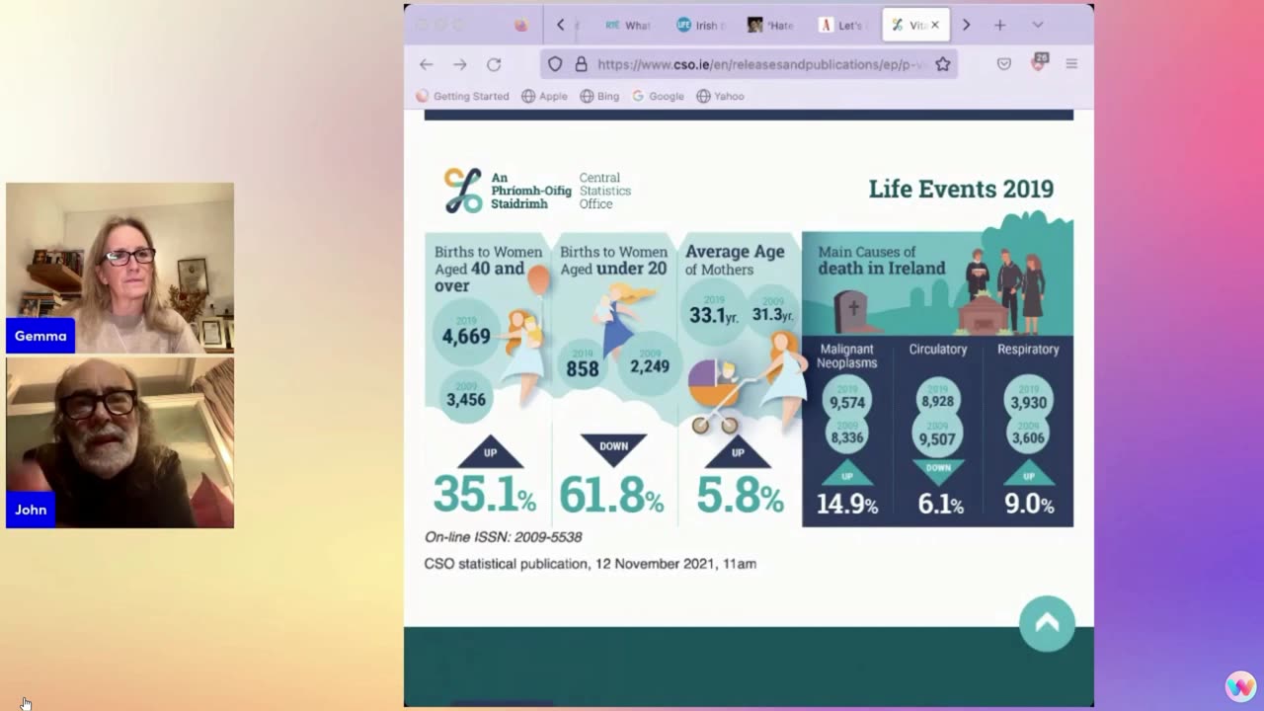The image size is (1264, 711).
Task: Click the 35.1% up figure
Action: [x=484, y=494]
